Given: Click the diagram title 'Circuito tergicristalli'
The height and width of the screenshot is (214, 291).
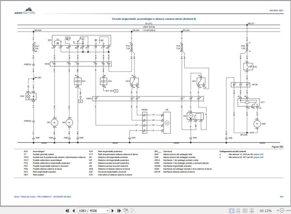Looking at the screenshot, I should tap(154, 19).
